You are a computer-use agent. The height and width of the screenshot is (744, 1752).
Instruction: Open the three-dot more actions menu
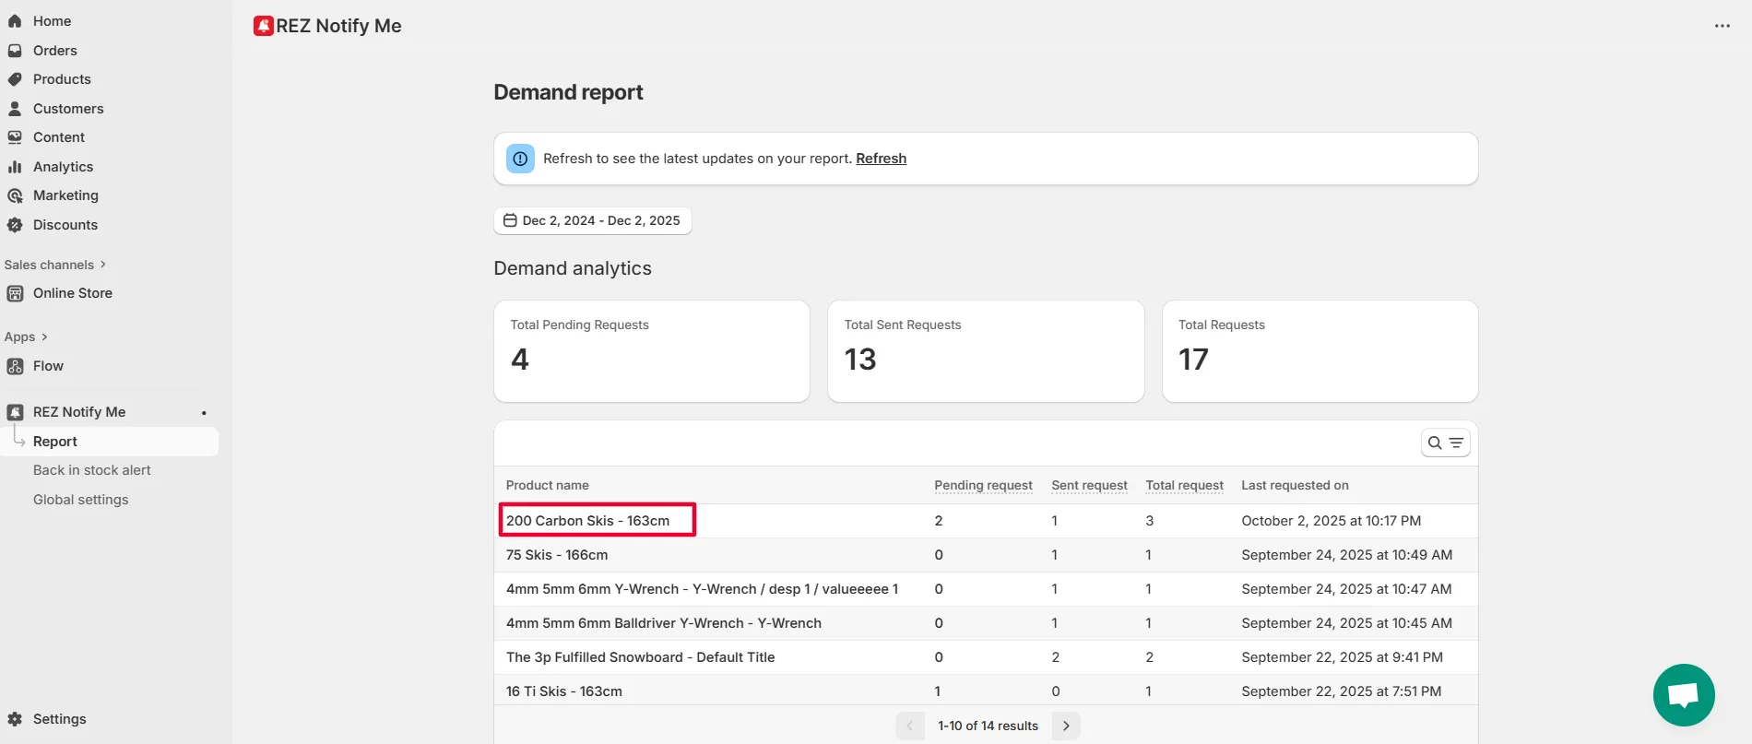click(1722, 26)
